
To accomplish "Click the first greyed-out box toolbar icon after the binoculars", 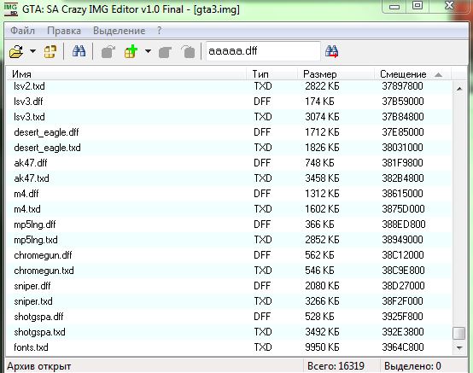I will [x=108, y=51].
